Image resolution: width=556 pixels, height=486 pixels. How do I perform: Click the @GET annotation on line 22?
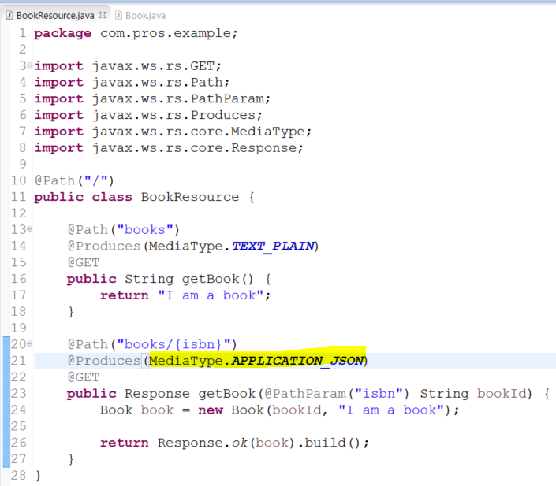[x=84, y=377]
